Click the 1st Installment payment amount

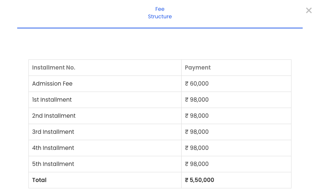(x=197, y=100)
